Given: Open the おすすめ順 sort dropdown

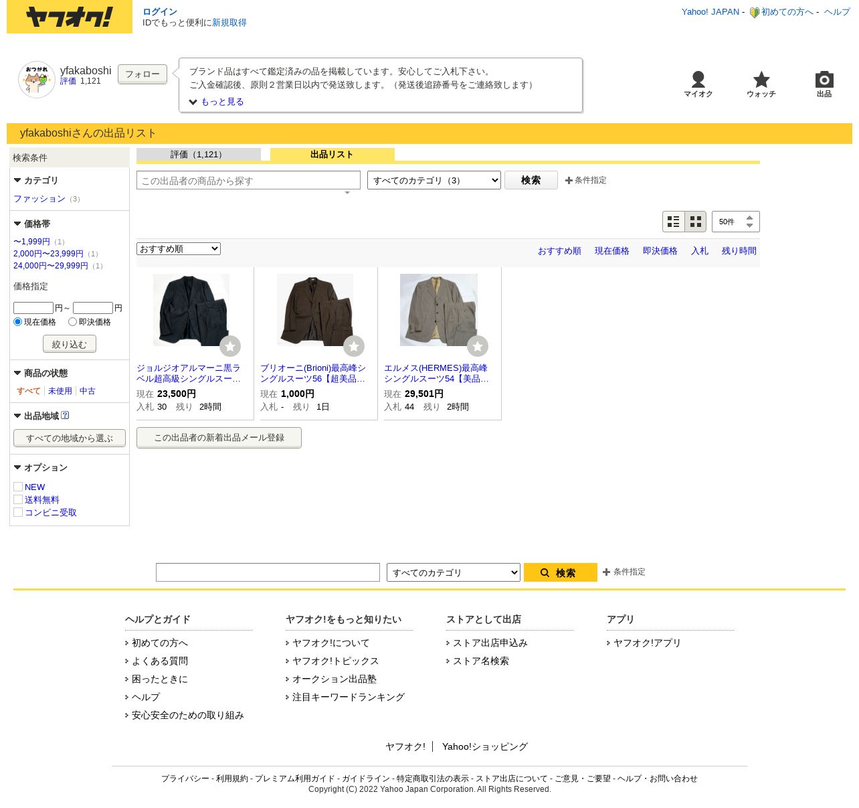Looking at the screenshot, I should click(x=179, y=249).
